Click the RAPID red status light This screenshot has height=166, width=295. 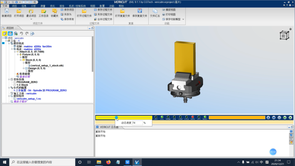point(193,118)
